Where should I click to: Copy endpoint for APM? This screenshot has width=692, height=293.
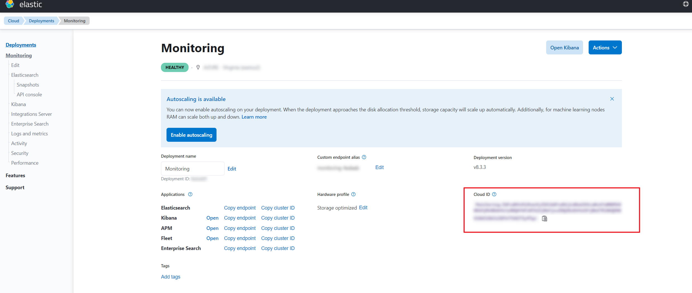pyautogui.click(x=240, y=228)
